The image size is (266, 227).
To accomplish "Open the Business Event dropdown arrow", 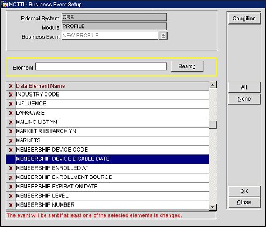I will [163, 36].
